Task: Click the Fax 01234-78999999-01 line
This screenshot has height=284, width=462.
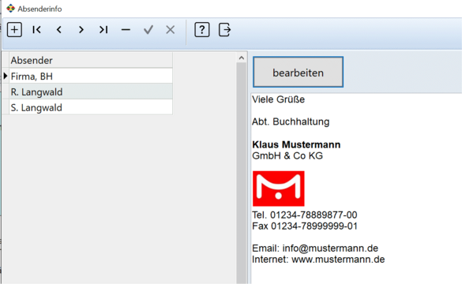Action: click(x=305, y=226)
